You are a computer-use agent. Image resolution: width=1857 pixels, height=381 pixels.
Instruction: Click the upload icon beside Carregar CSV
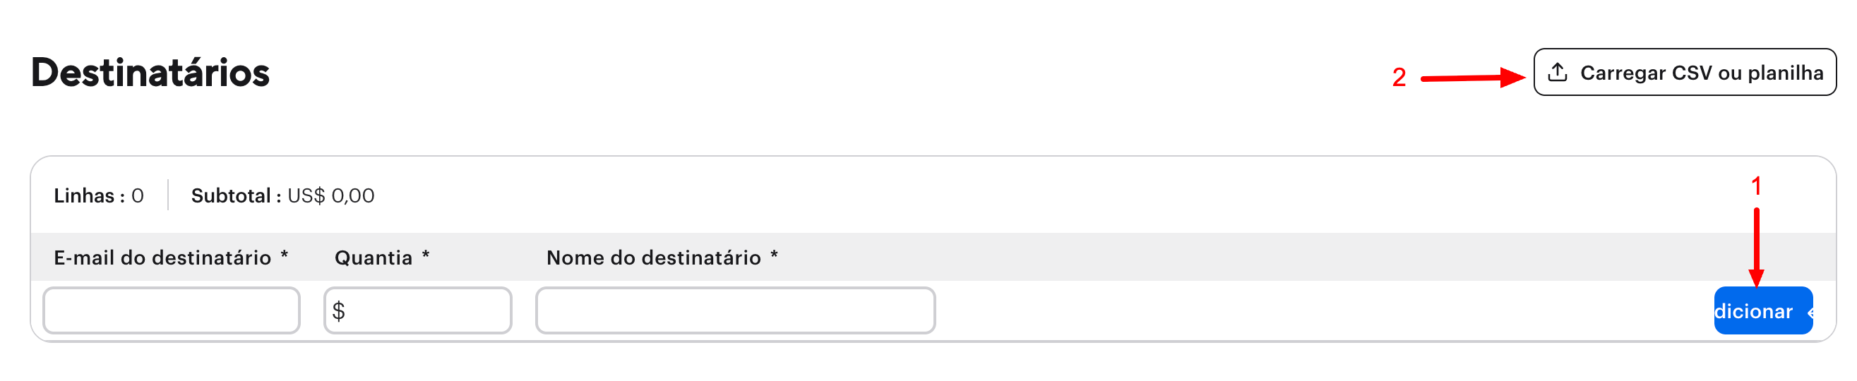[x=1557, y=73]
